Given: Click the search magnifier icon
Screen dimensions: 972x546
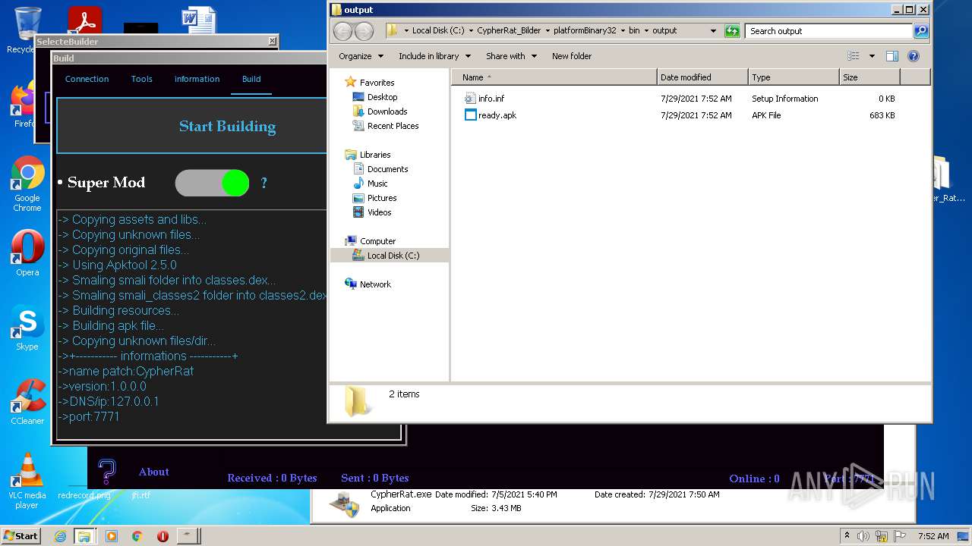Looking at the screenshot, I should [921, 31].
